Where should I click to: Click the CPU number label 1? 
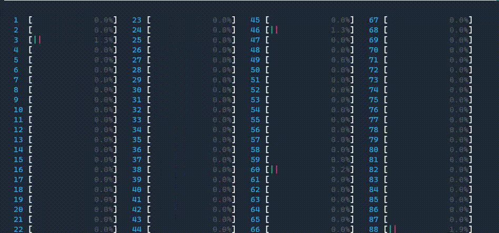(x=16, y=20)
